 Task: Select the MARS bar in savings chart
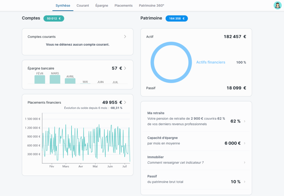[55, 79]
